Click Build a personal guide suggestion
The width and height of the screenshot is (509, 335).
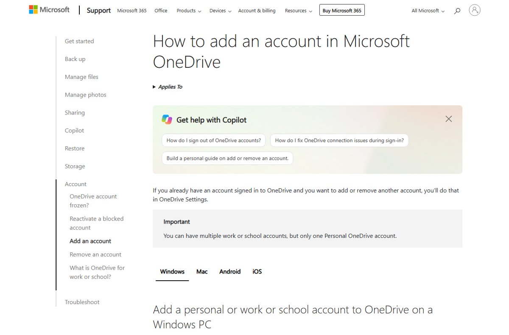[x=227, y=158]
